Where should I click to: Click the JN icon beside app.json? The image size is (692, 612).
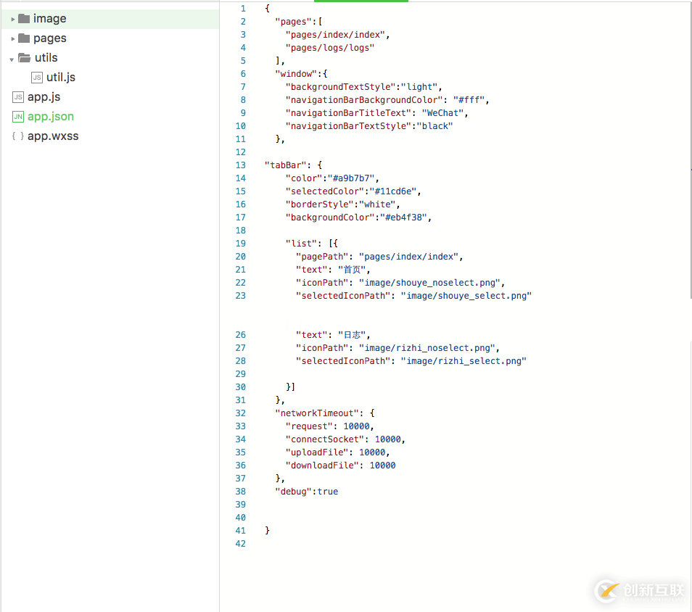(18, 117)
